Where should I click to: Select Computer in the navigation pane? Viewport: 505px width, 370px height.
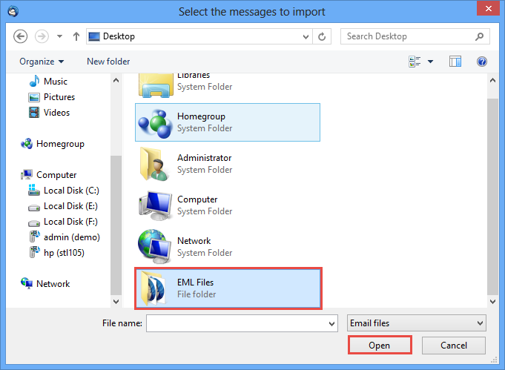click(56, 175)
